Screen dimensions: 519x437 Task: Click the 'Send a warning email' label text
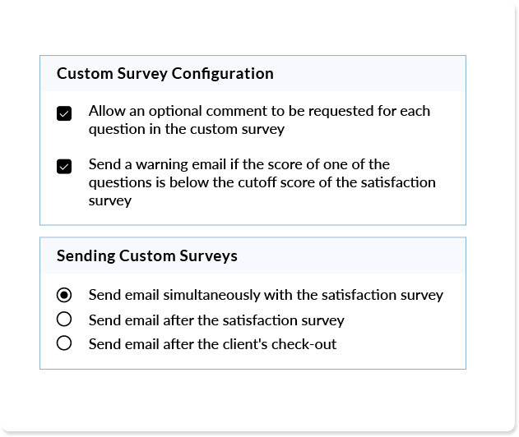click(262, 182)
